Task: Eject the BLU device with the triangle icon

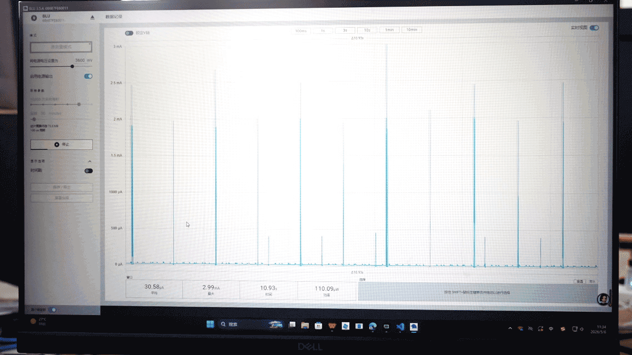Action: point(92,17)
